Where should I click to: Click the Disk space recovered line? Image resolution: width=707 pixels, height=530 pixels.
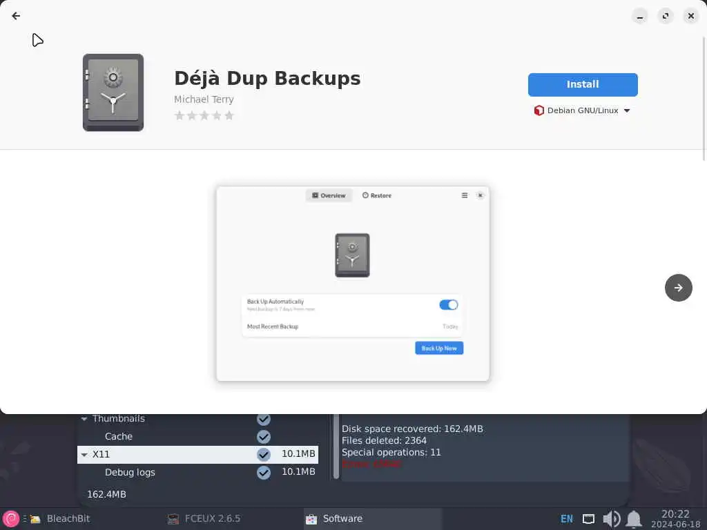412,429
